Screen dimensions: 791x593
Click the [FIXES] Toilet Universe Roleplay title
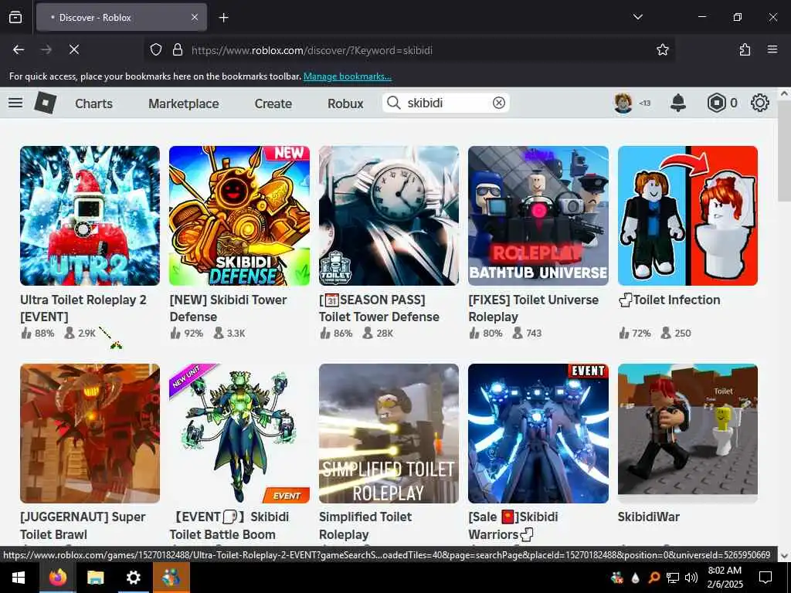533,308
